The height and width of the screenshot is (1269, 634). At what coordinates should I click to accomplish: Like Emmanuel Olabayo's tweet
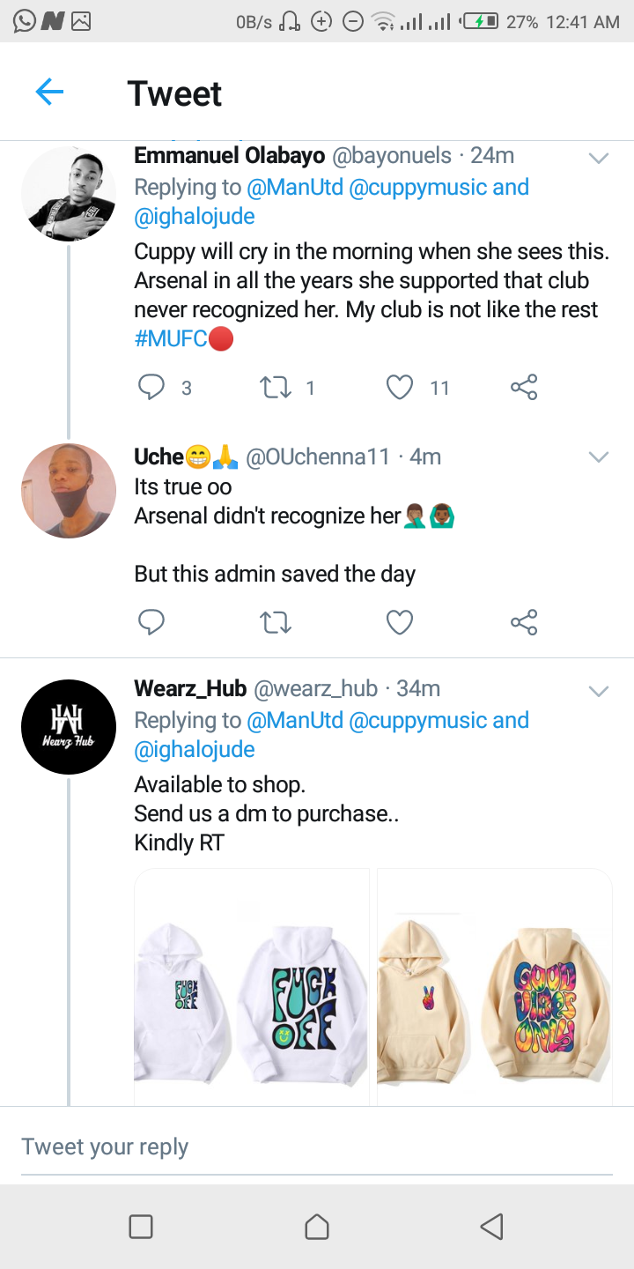point(400,387)
